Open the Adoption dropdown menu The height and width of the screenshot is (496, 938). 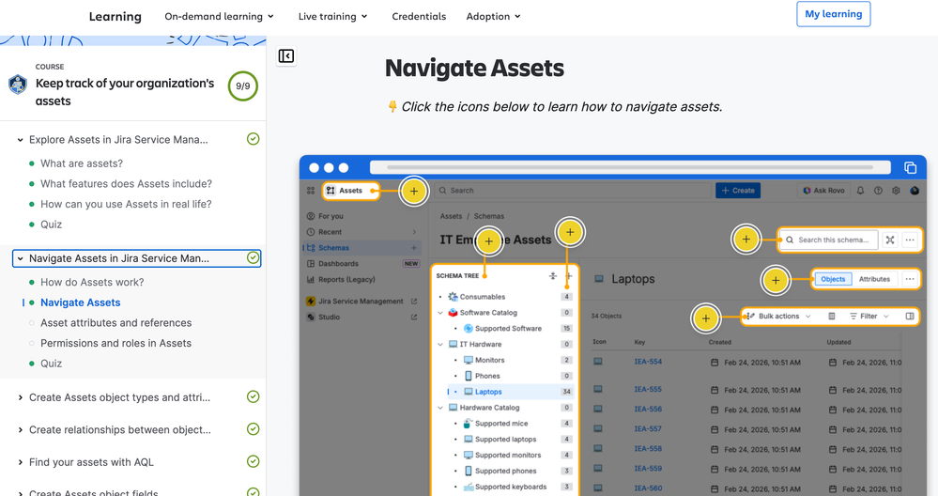494,16
